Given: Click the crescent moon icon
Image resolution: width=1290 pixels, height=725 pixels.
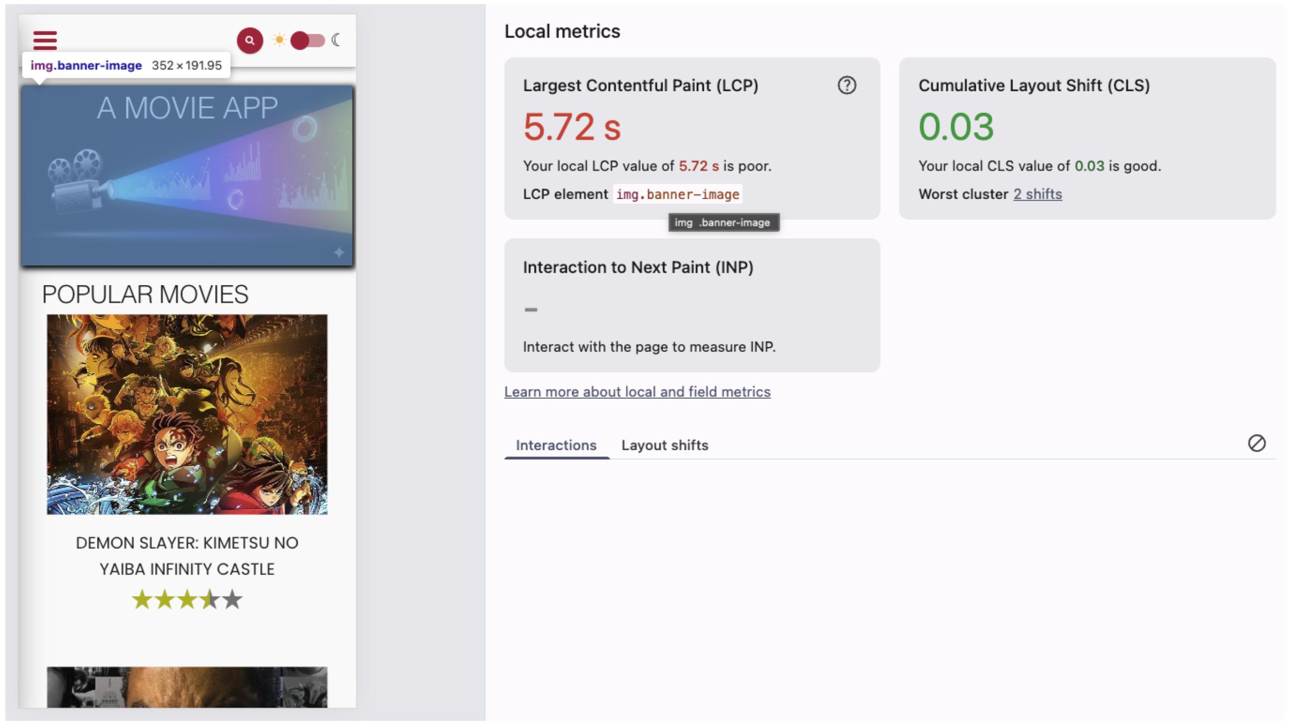Looking at the screenshot, I should 336,40.
